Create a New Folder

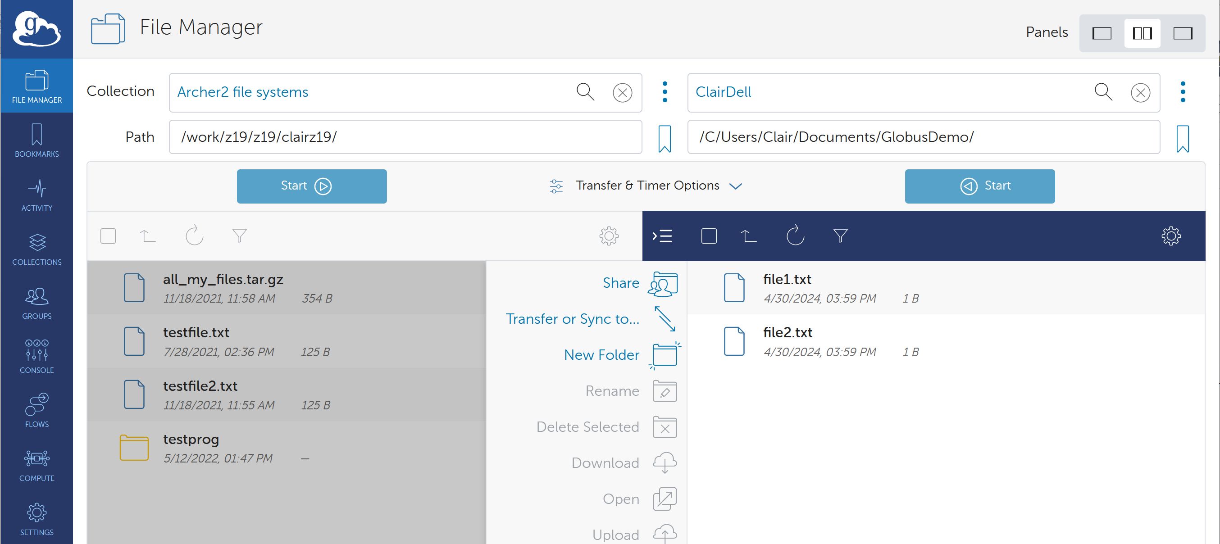622,356
